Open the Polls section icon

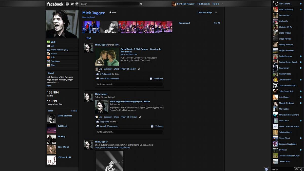[48, 57]
